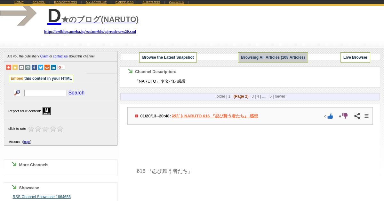Open RSS Channel Showcase 1664656 link
Viewport: 384px width, 201px height.
tap(42, 197)
